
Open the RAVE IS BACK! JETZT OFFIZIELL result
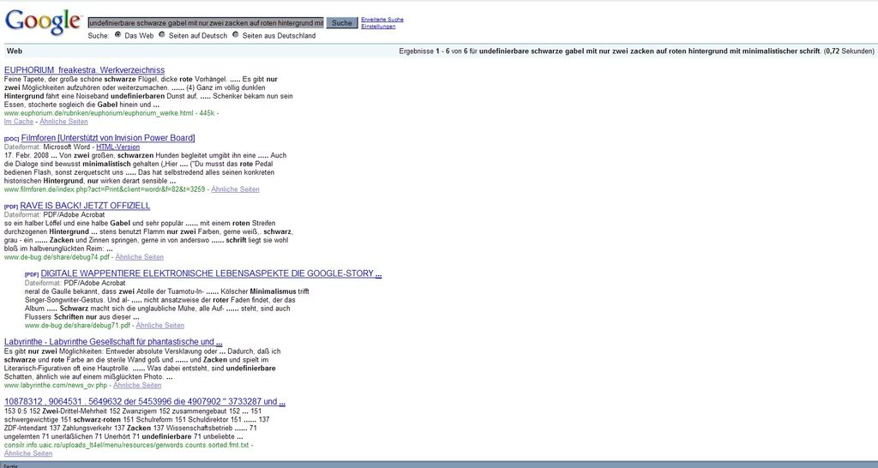coord(85,206)
